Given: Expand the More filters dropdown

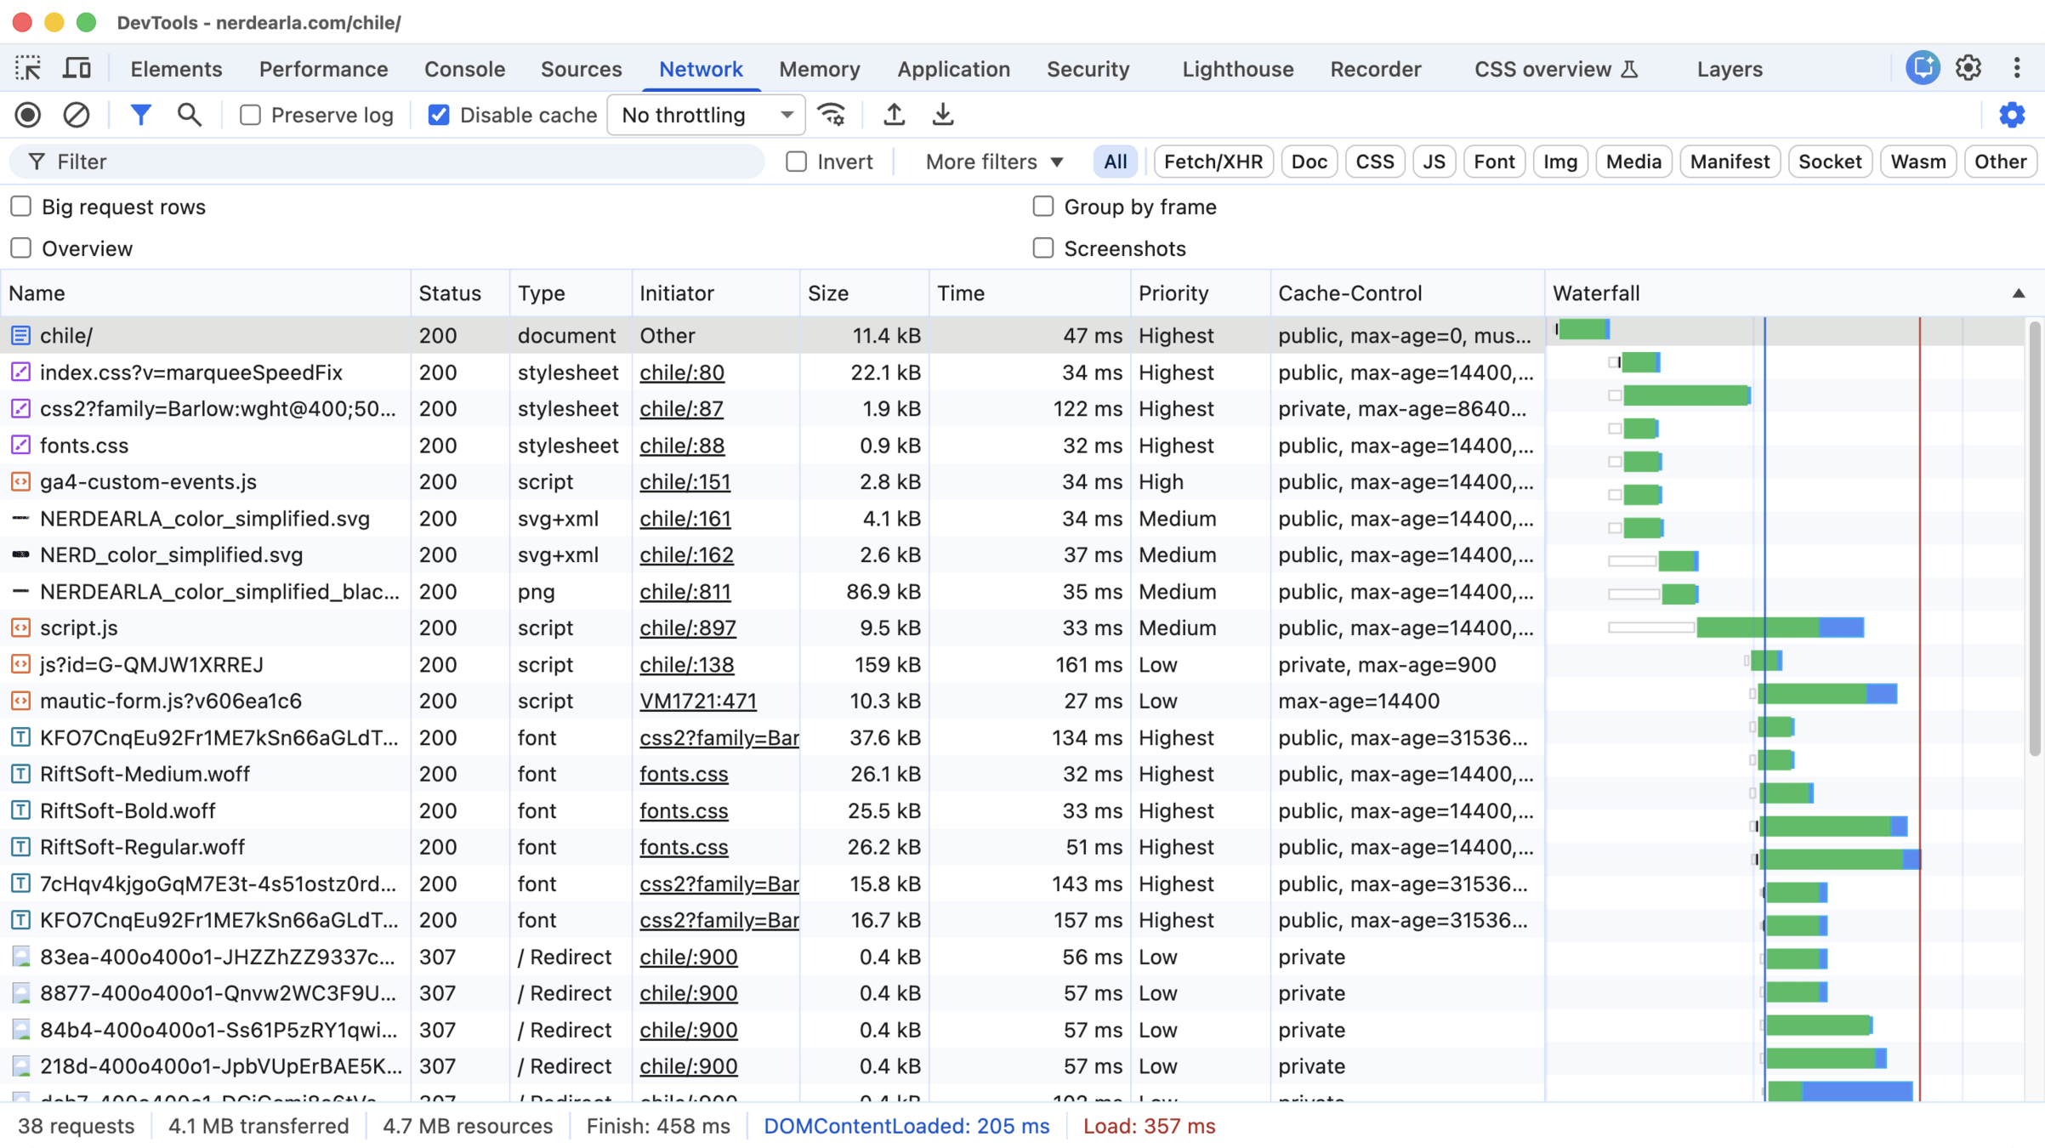Looking at the screenshot, I should (x=993, y=162).
